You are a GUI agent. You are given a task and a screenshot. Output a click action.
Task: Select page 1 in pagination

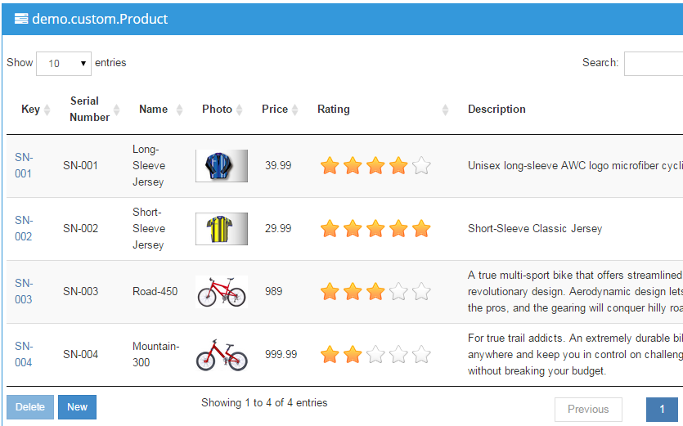pos(662,410)
